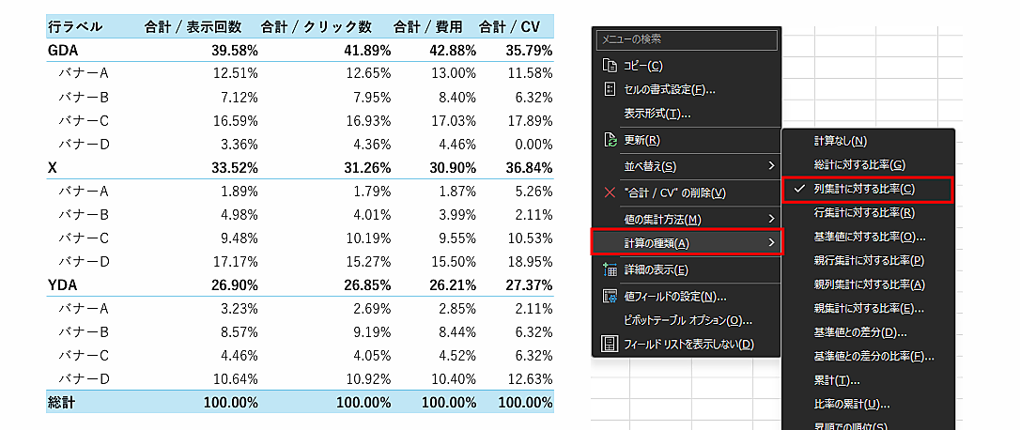Click the Show Details (詳細の表示) icon

click(x=610, y=269)
